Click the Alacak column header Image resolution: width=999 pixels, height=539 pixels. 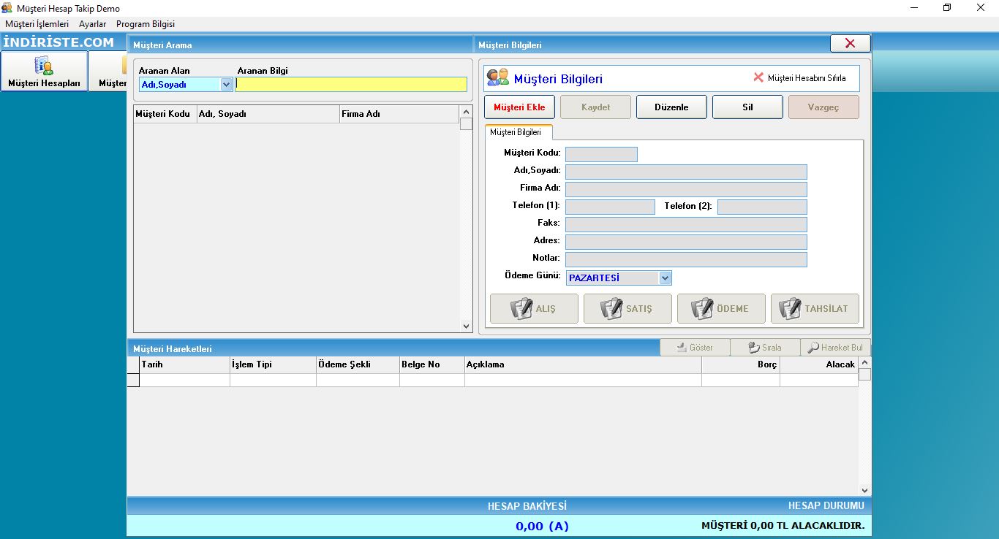pyautogui.click(x=819, y=364)
